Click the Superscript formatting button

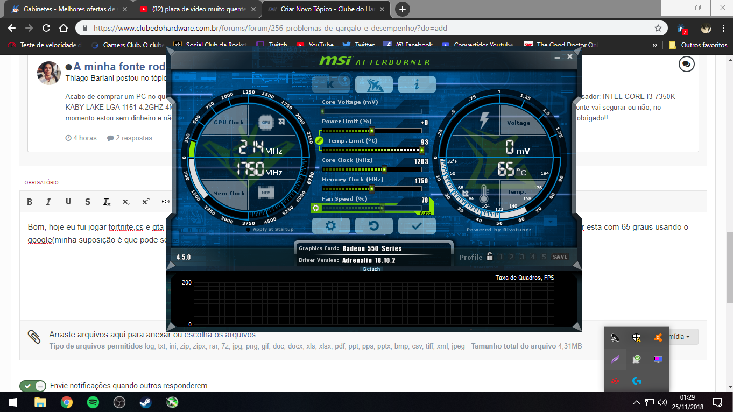145,202
